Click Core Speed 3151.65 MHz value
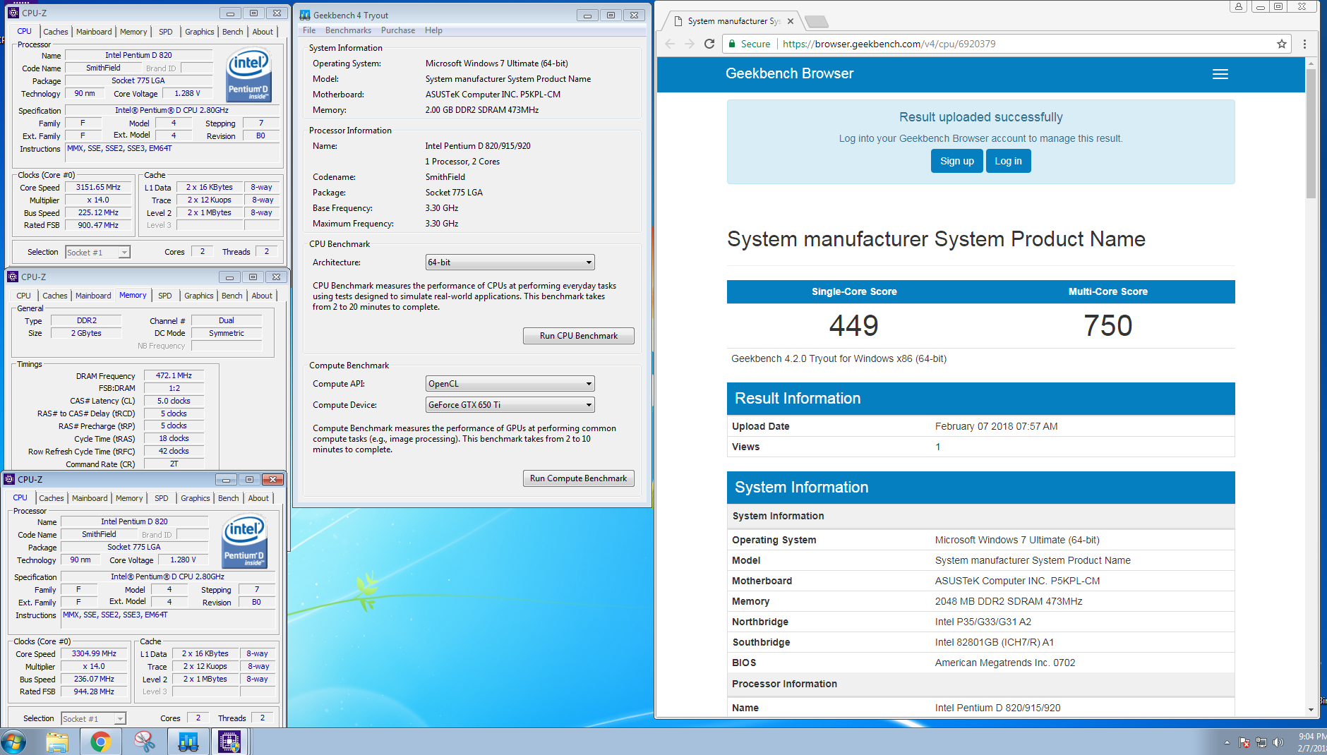 [x=98, y=188]
